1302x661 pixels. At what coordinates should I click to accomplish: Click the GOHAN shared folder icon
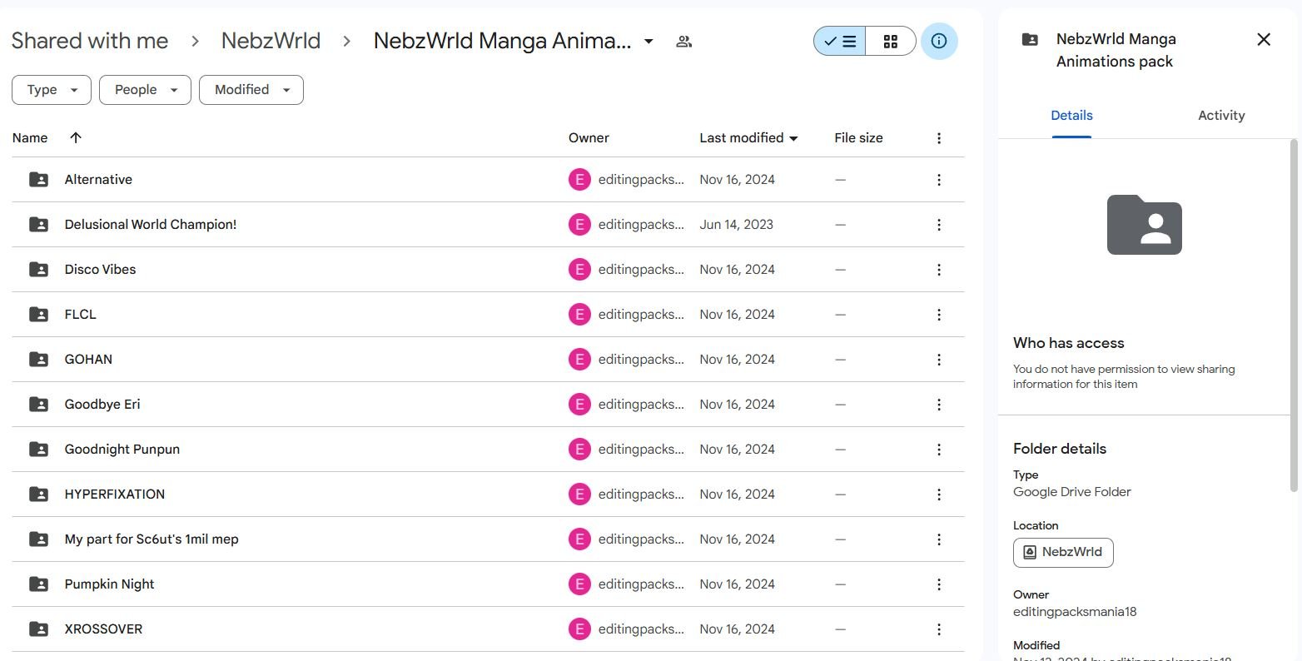click(38, 359)
